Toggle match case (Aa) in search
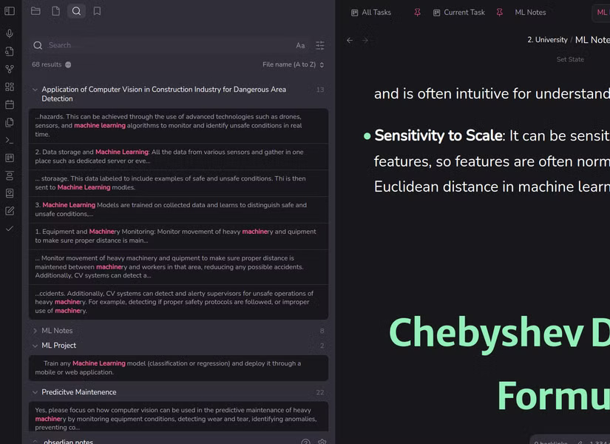This screenshot has height=444, width=610. (x=300, y=45)
